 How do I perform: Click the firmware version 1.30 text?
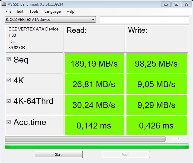12,35
